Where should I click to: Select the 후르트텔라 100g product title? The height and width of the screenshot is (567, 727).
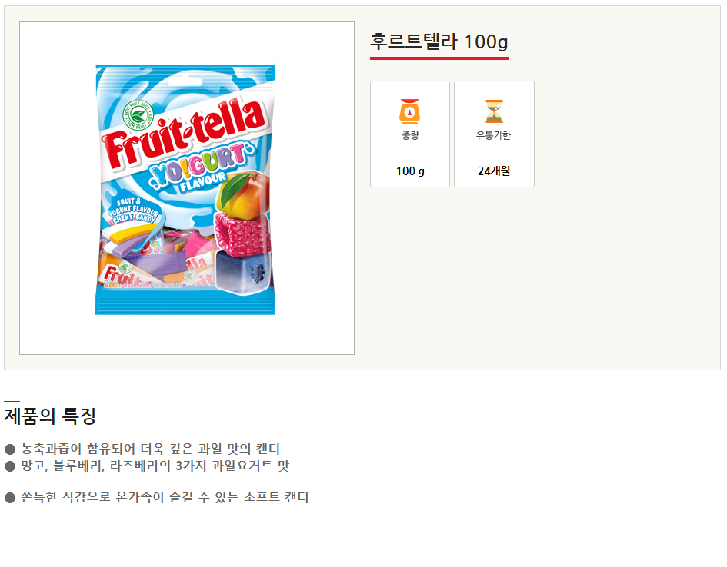439,41
